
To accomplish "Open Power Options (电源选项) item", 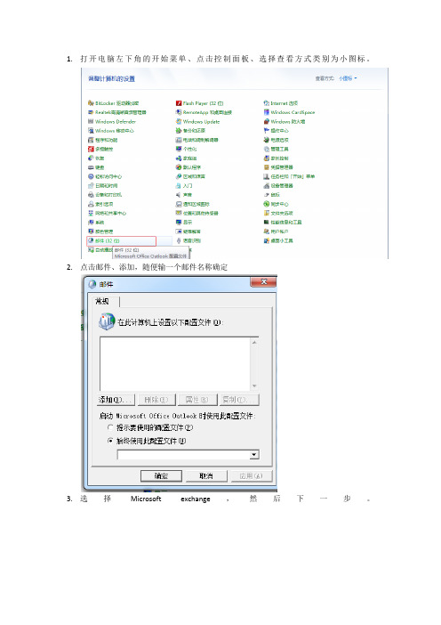I will click(x=276, y=140).
